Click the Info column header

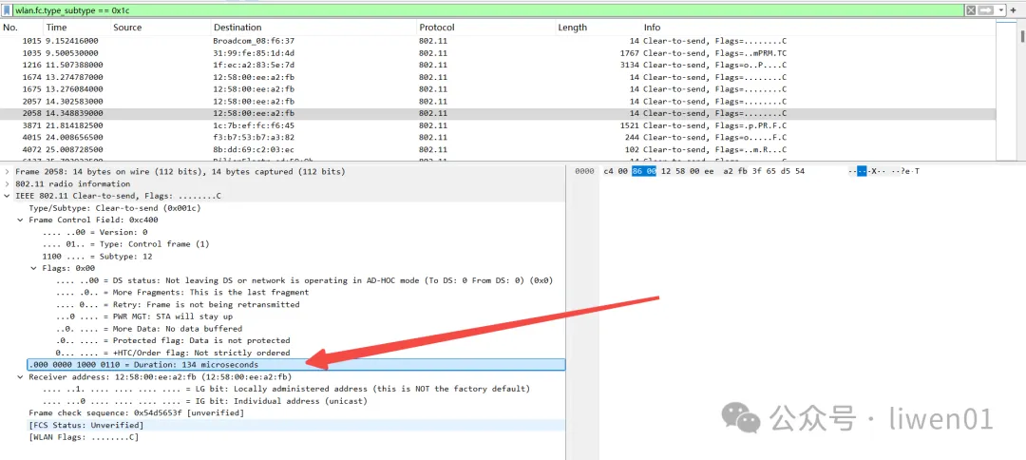pos(653,28)
